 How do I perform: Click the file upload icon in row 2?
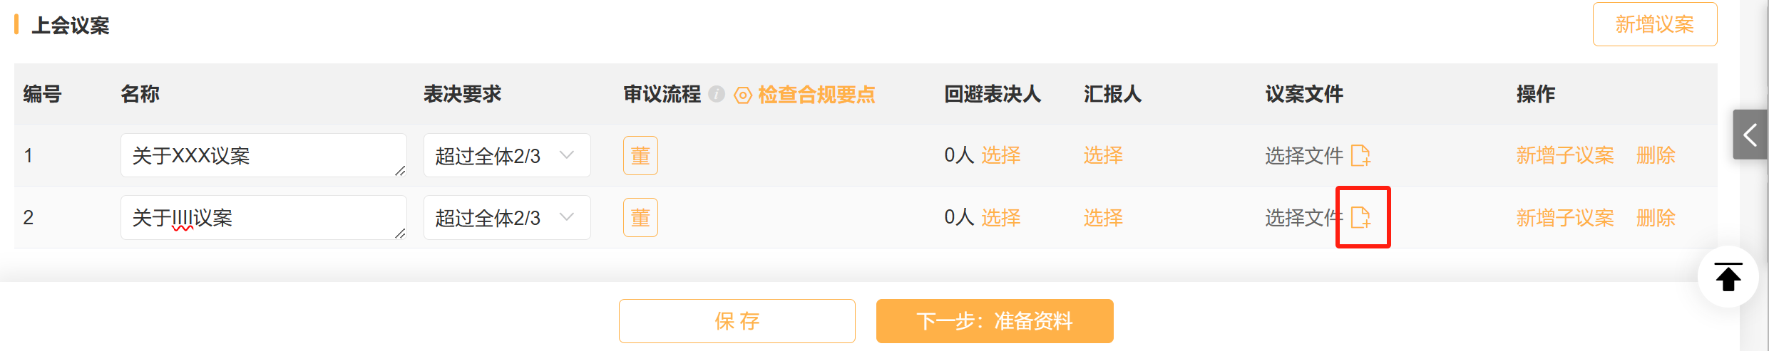click(x=1360, y=217)
